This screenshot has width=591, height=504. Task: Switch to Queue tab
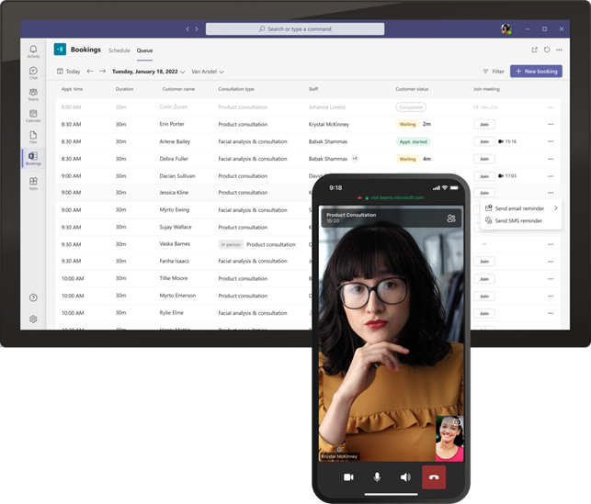coord(144,50)
